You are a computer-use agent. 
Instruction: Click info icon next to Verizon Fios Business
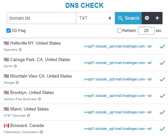tap(39, 99)
